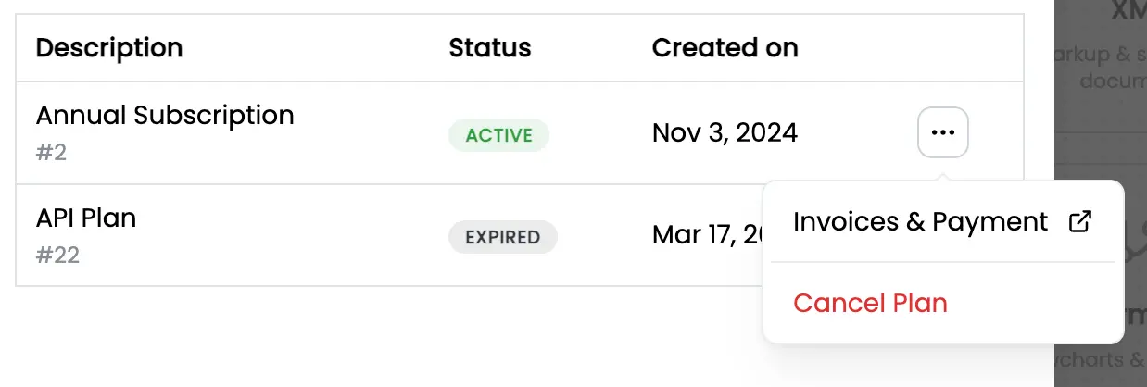Click plan ID #22 text
1147x387 pixels.
pos(57,255)
